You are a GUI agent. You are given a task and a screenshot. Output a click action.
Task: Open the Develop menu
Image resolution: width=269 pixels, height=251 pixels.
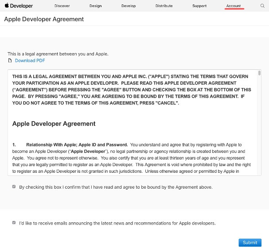129,6
